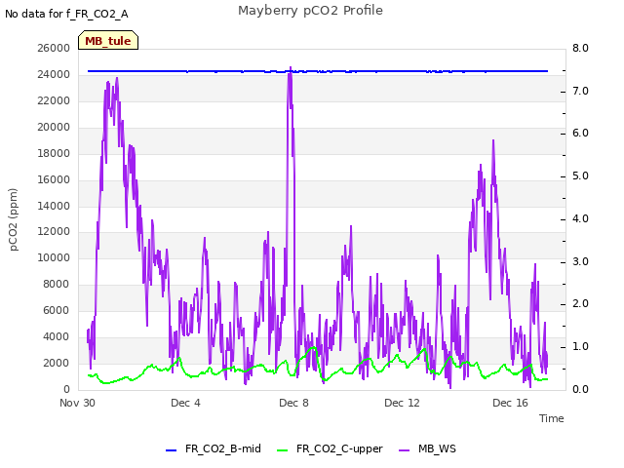Click the purple MB_WS legend swatch
The height and width of the screenshot is (468, 624).
click(x=404, y=450)
